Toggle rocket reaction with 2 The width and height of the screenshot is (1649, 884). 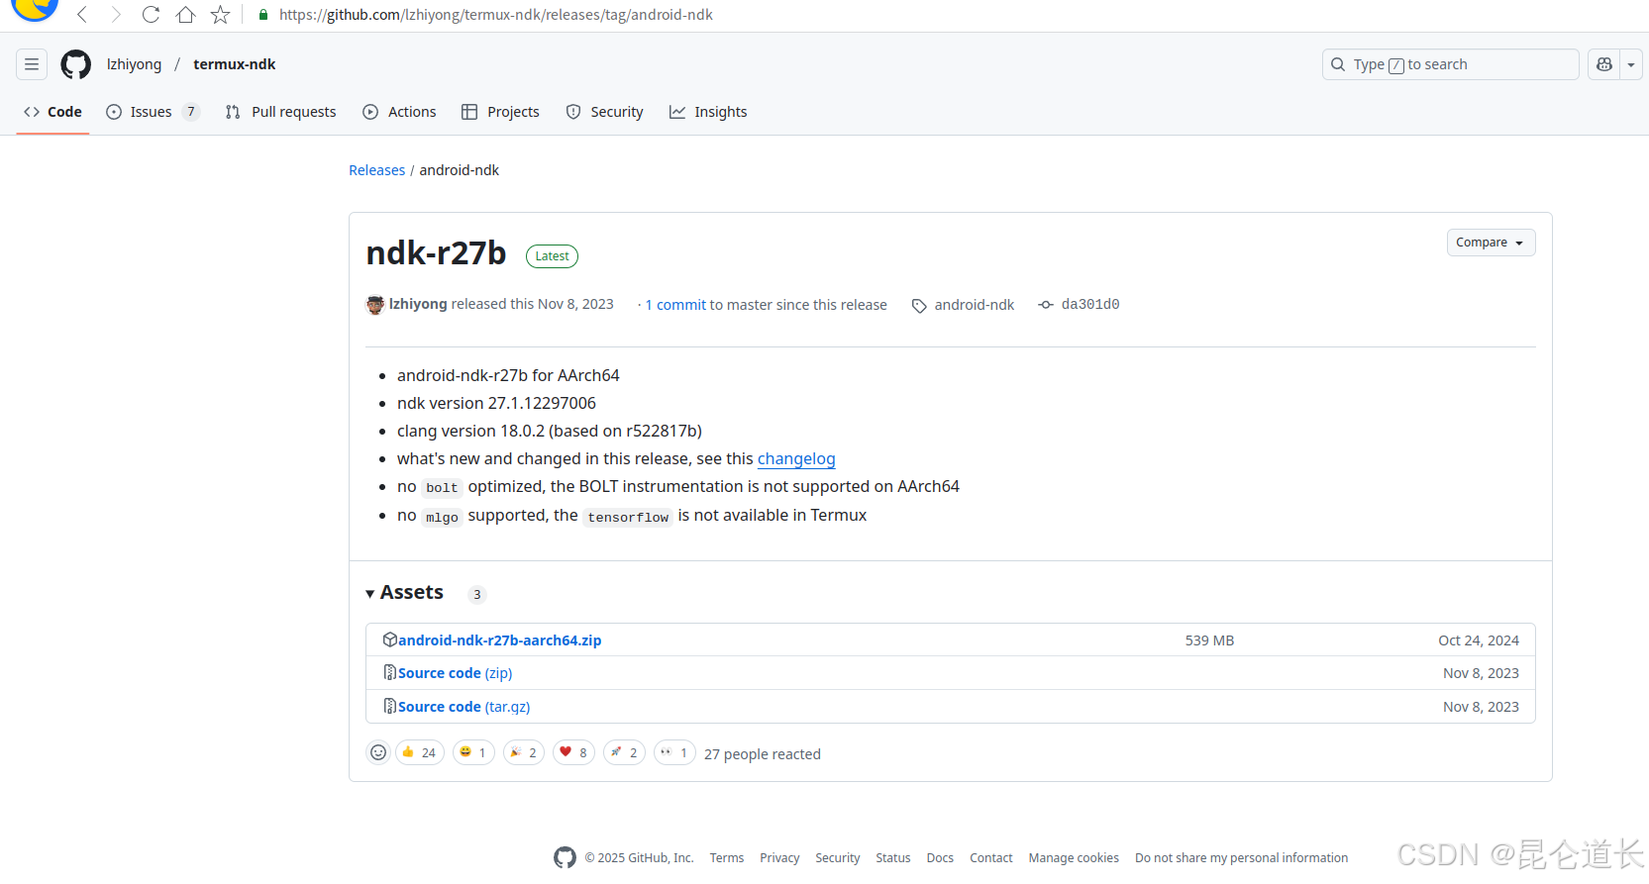tap(624, 753)
